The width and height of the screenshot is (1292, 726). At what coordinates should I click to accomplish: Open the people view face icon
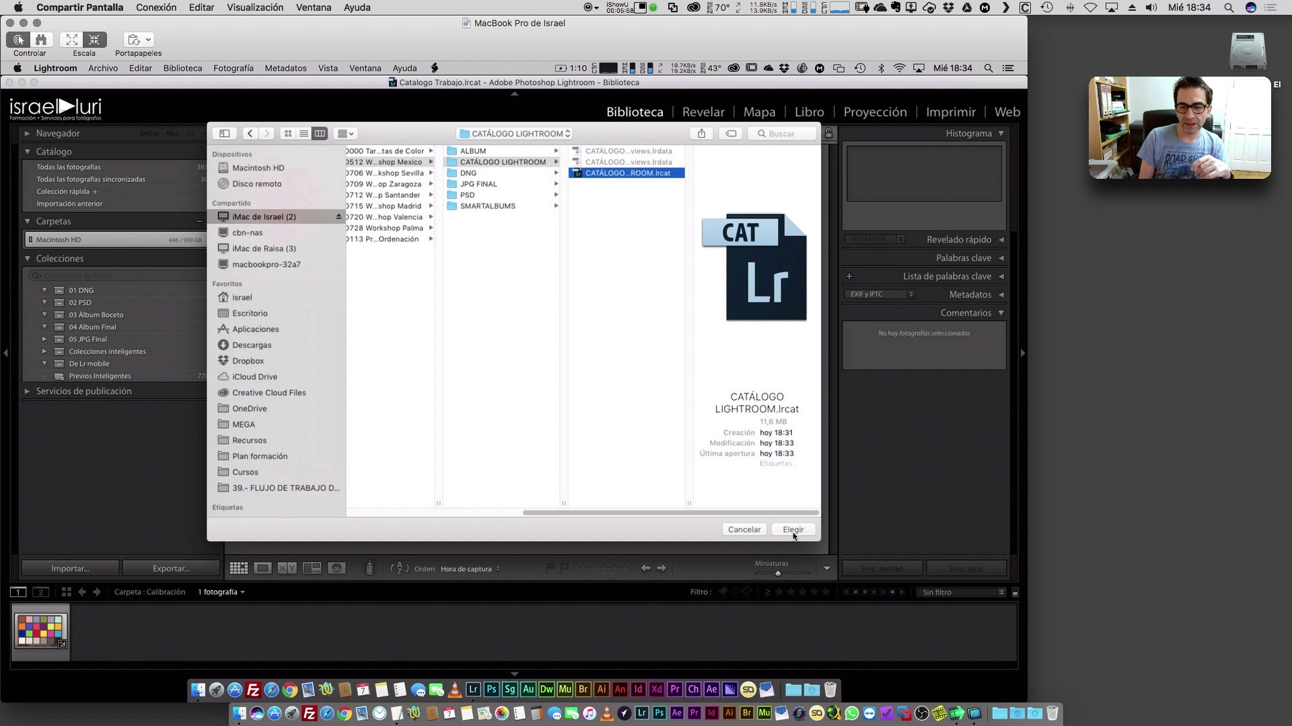point(336,569)
